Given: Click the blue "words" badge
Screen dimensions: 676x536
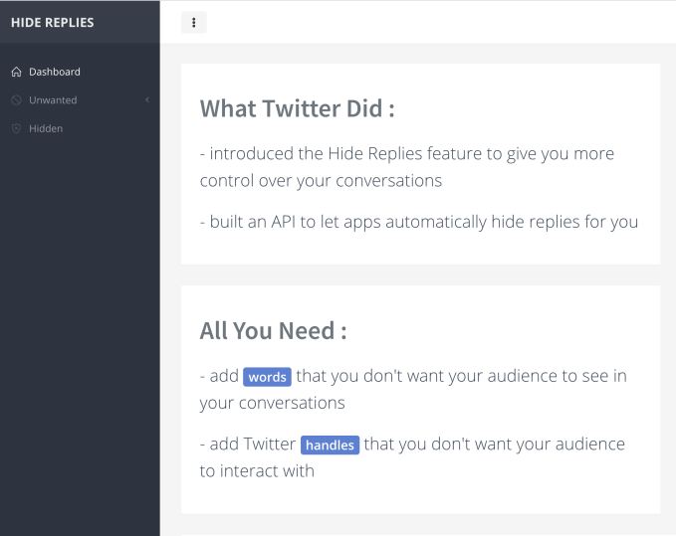Looking at the screenshot, I should click(x=267, y=377).
